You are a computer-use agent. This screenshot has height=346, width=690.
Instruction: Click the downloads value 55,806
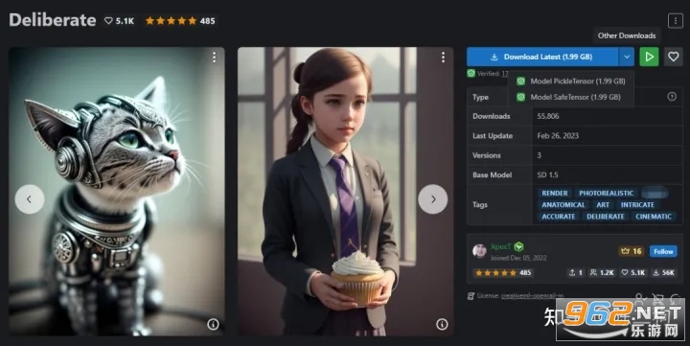[548, 116]
